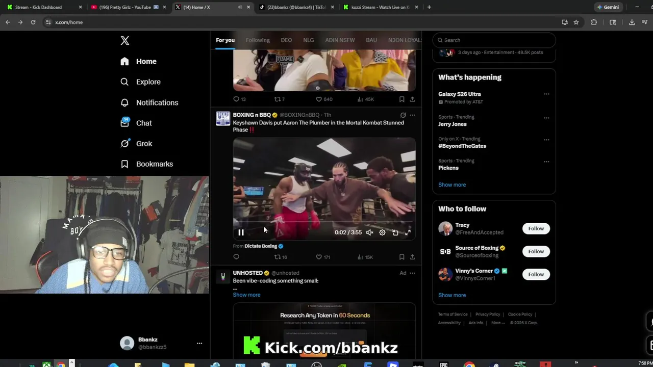The image size is (653, 367).
Task: Open Chat with the 14 badge
Action: (x=136, y=123)
